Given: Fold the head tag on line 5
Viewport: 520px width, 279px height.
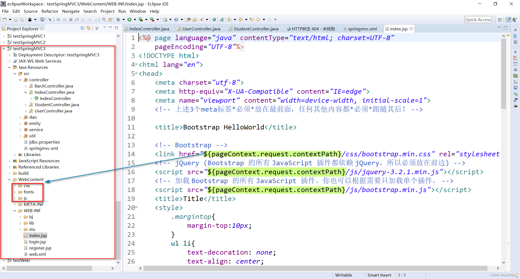Looking at the screenshot, I should 136,73.
